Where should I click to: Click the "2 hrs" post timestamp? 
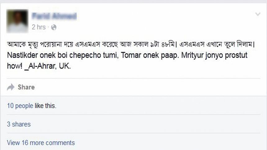point(38,27)
